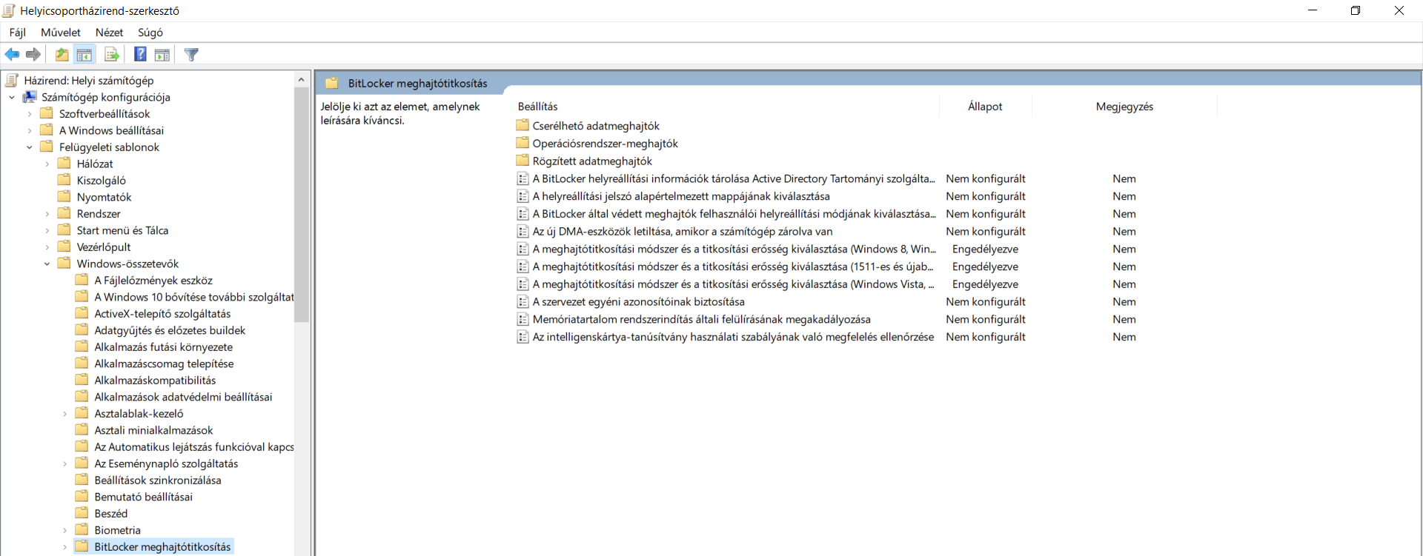This screenshot has width=1423, height=556.
Task: Open the Help question mark icon
Action: pos(140,54)
